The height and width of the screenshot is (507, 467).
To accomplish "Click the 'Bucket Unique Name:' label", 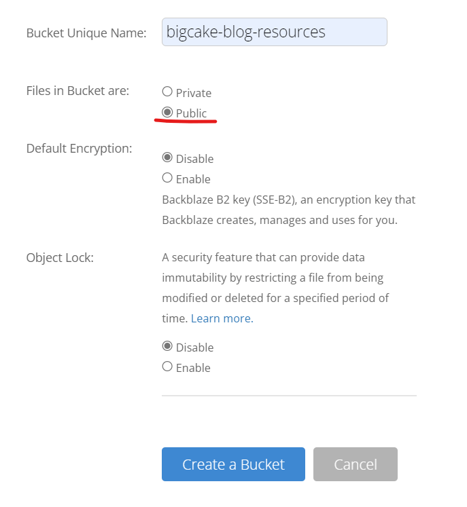I will point(86,33).
